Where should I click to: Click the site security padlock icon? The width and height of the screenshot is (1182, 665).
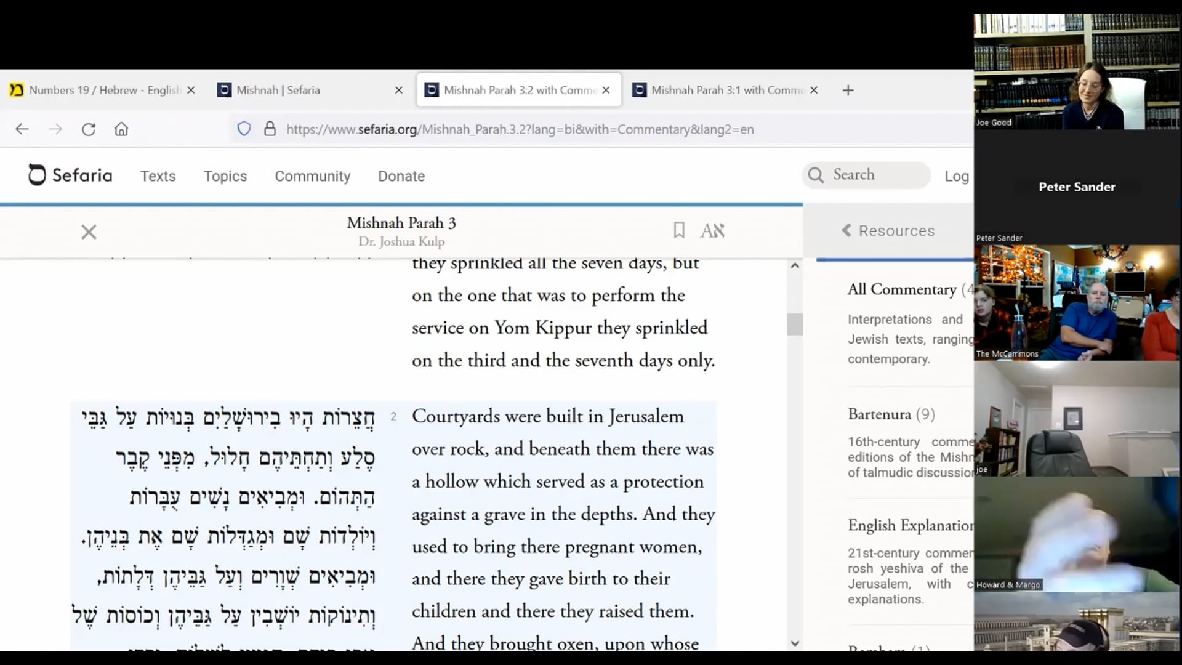(270, 129)
